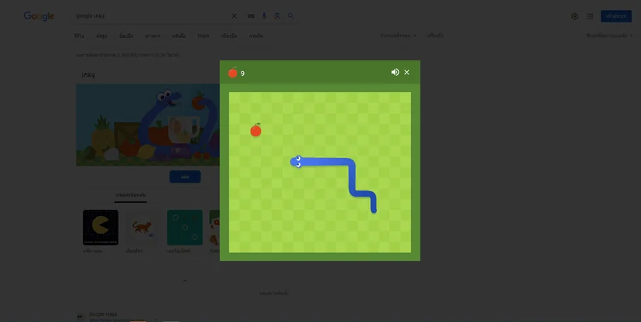Click the Snake game illustration banner
This screenshot has width=641, height=322.
148,125
